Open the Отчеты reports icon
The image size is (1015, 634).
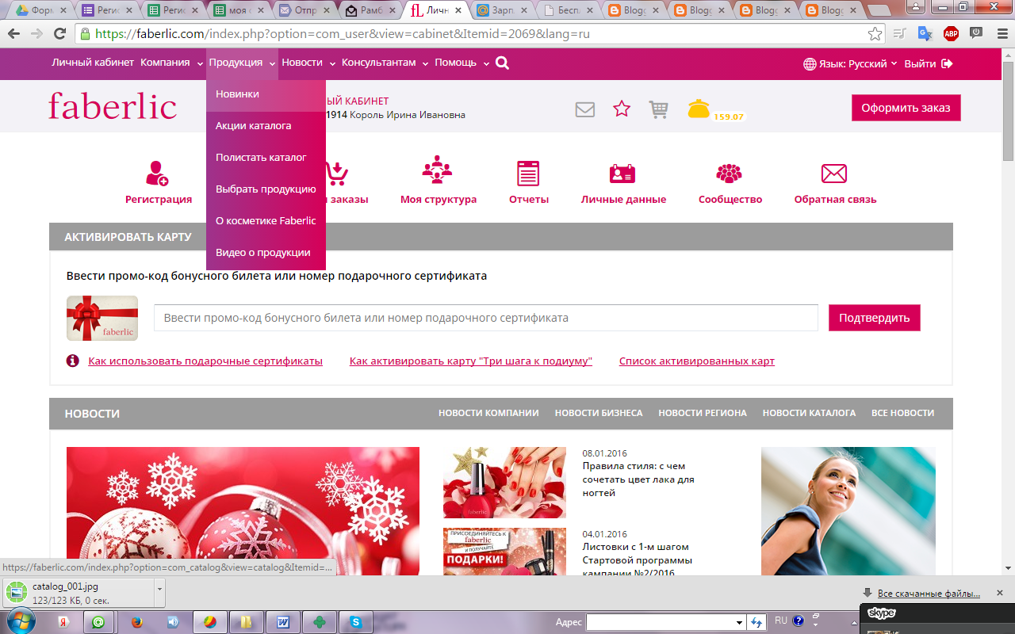tap(528, 172)
